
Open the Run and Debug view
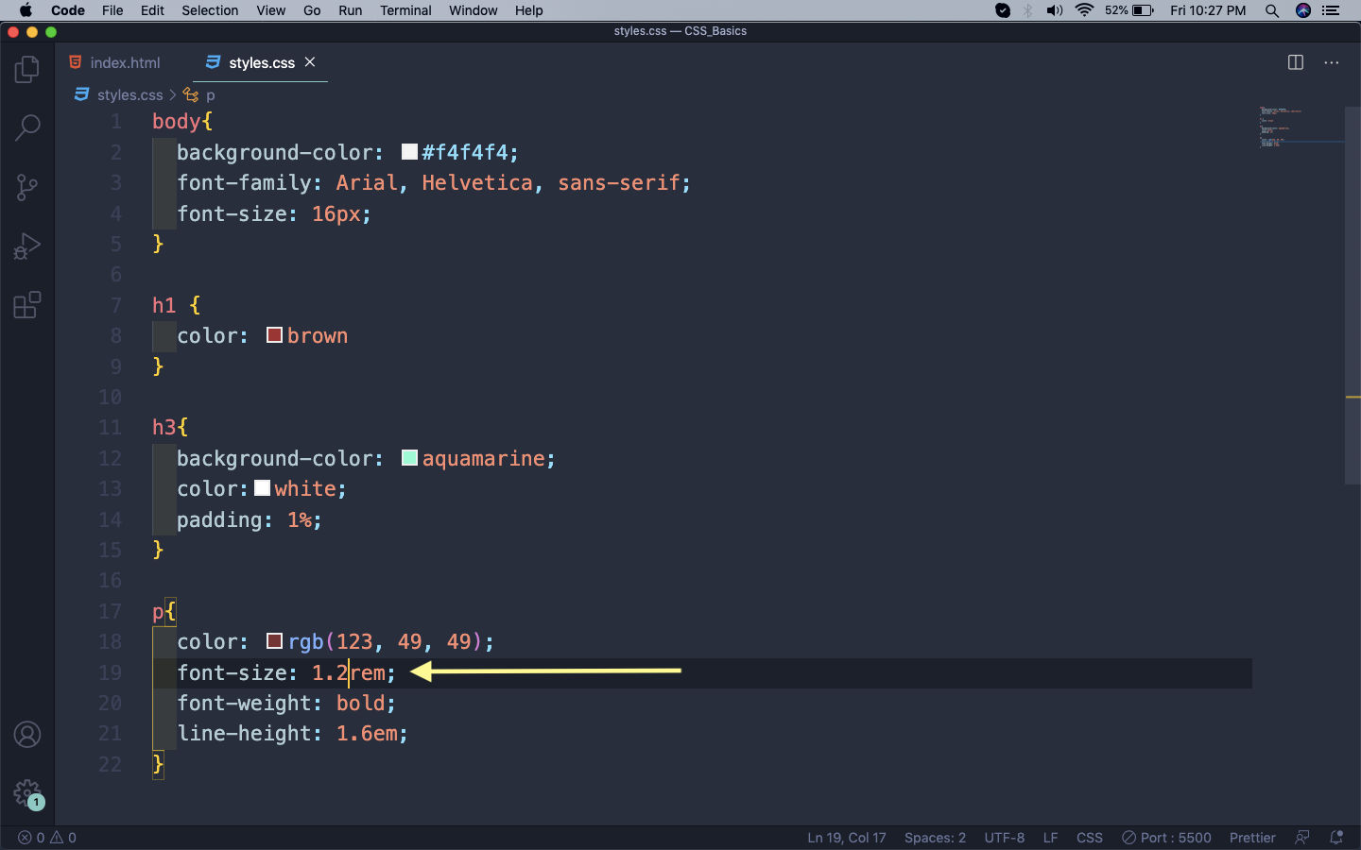pos(27,246)
